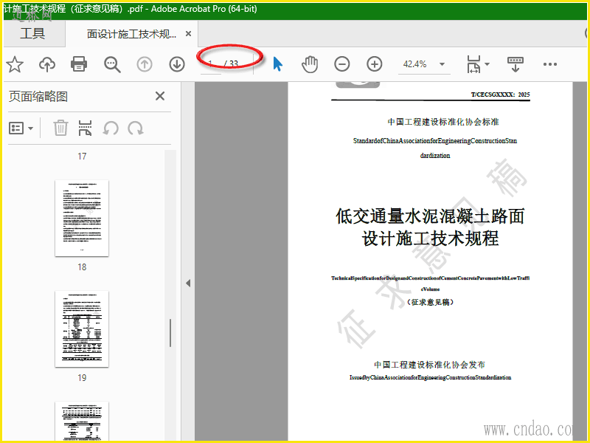Screen dimensions: 590x443
Task: Click the 设计施工技术规程 title line
Action: coord(430,238)
